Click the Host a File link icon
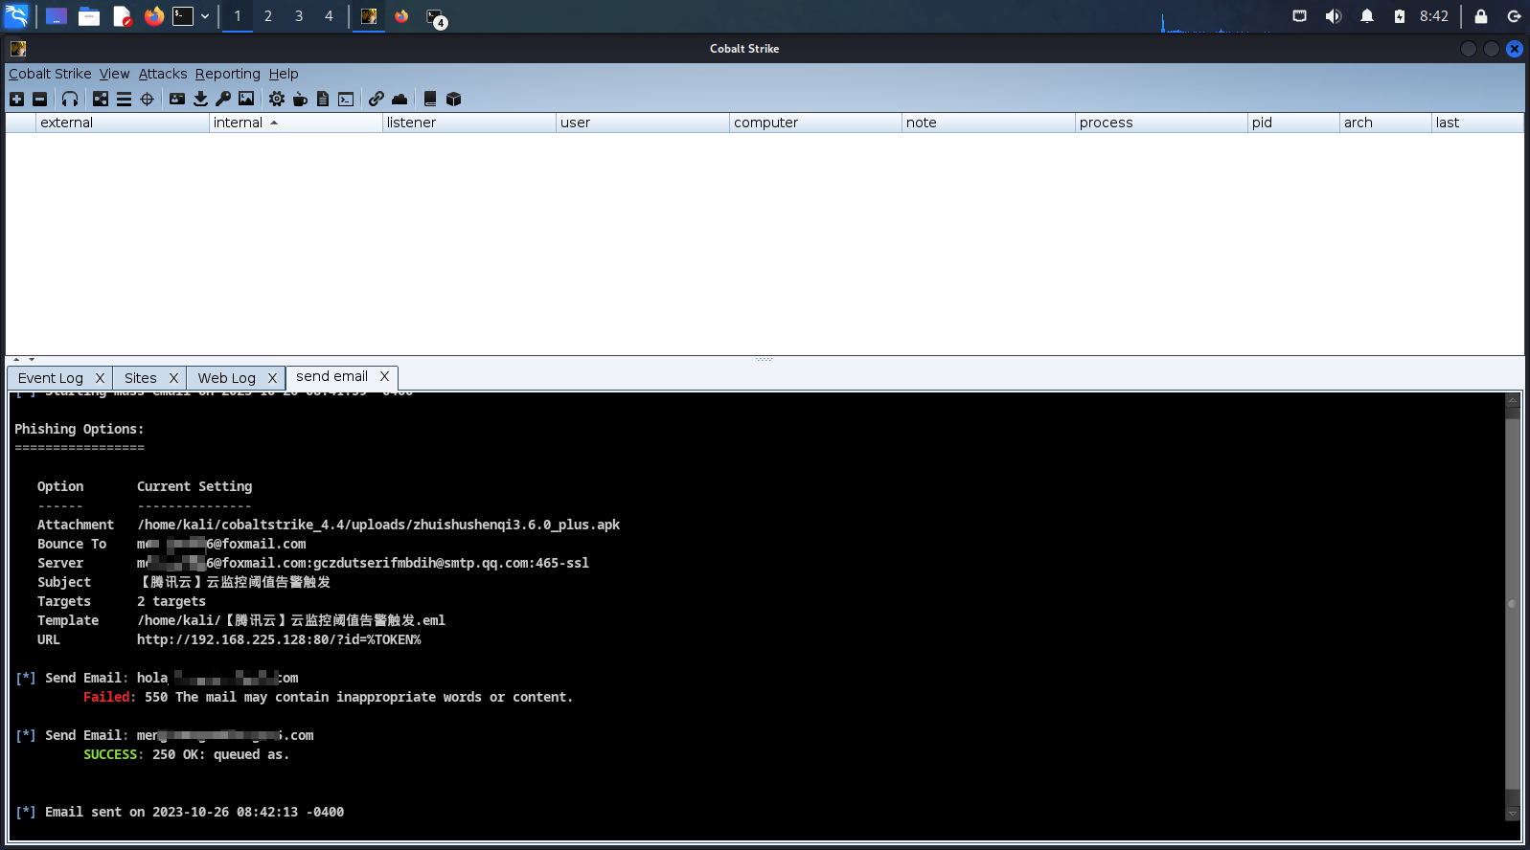The width and height of the screenshot is (1530, 850). (377, 99)
